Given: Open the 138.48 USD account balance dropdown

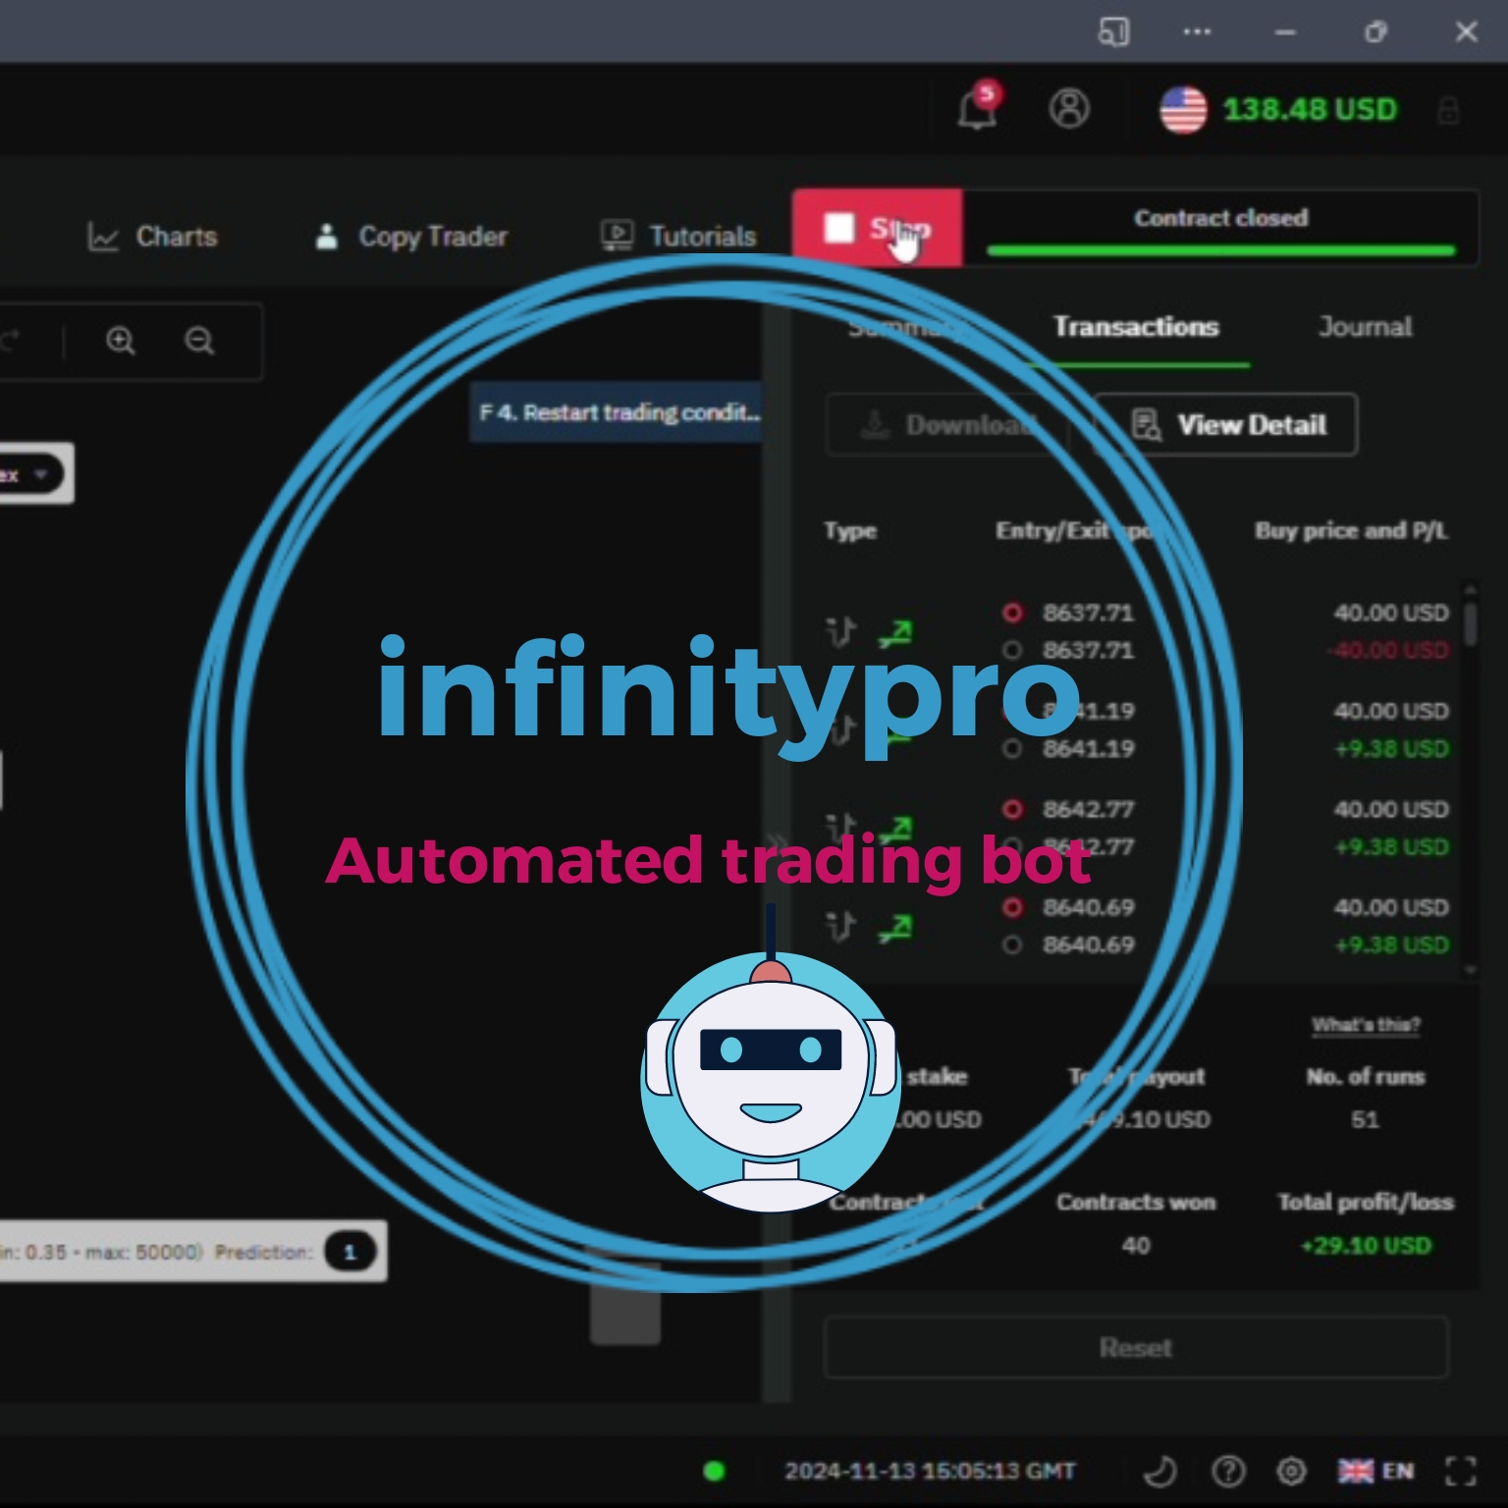Looking at the screenshot, I should coord(1308,109).
